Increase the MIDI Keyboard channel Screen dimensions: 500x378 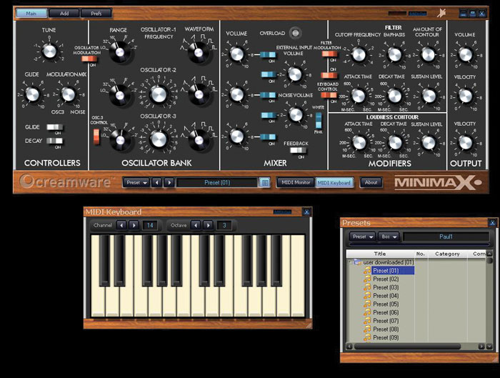point(134,225)
